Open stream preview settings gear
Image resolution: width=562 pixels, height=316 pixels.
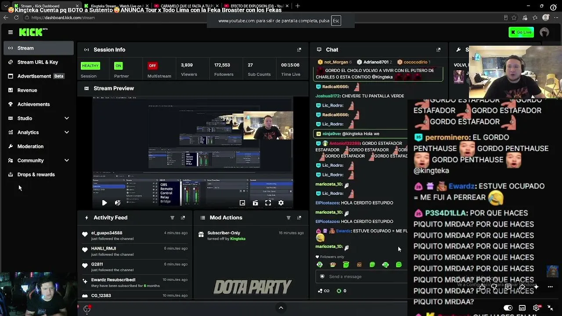[x=281, y=203]
